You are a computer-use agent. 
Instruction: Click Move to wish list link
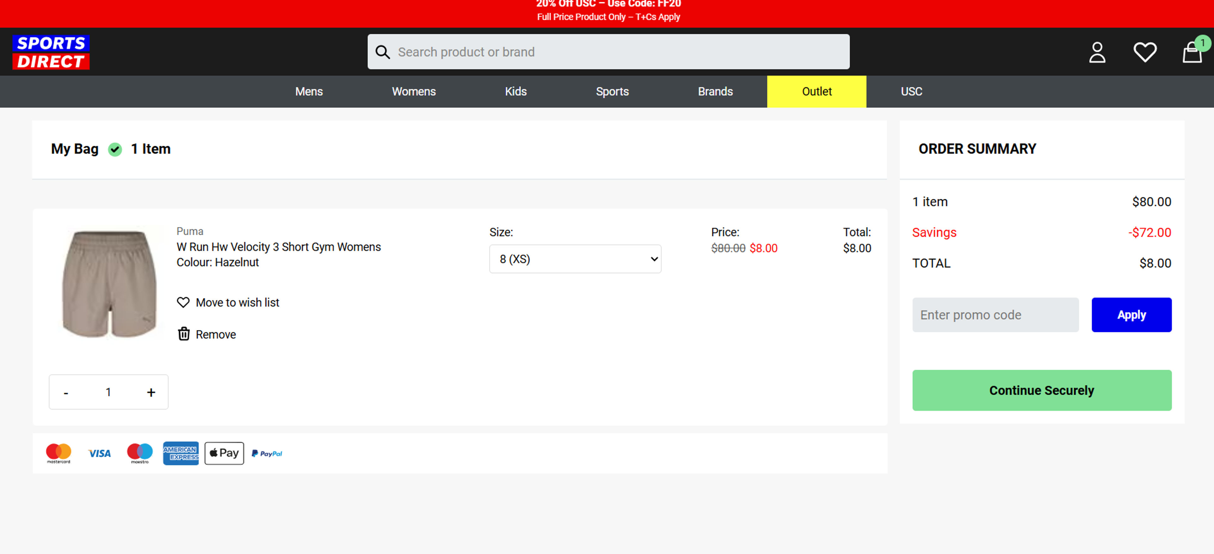click(237, 303)
